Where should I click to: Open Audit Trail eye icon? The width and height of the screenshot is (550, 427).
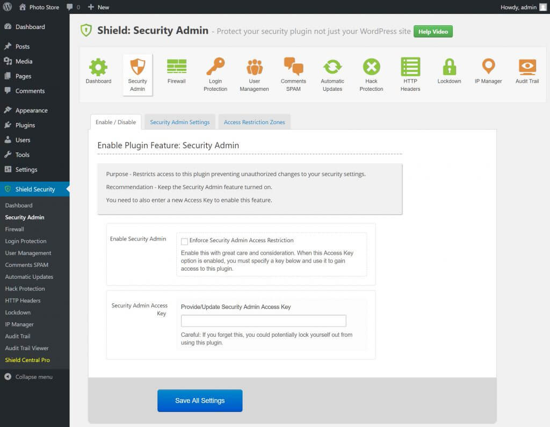coord(527,67)
